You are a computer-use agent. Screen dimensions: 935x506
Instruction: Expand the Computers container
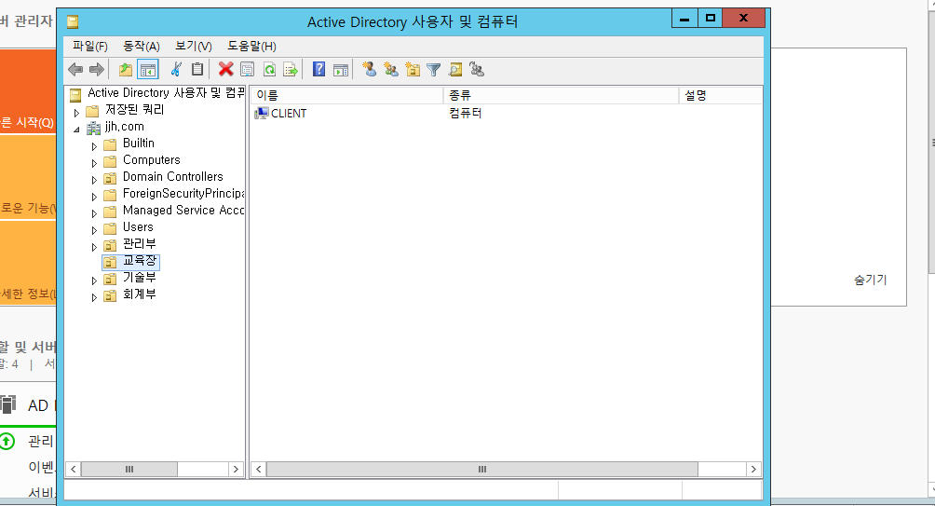point(94,162)
